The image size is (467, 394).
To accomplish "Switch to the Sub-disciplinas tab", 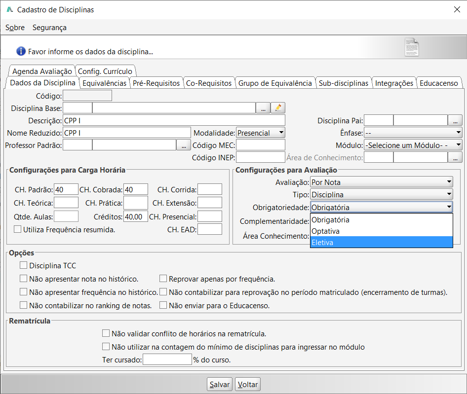I will pyautogui.click(x=344, y=83).
